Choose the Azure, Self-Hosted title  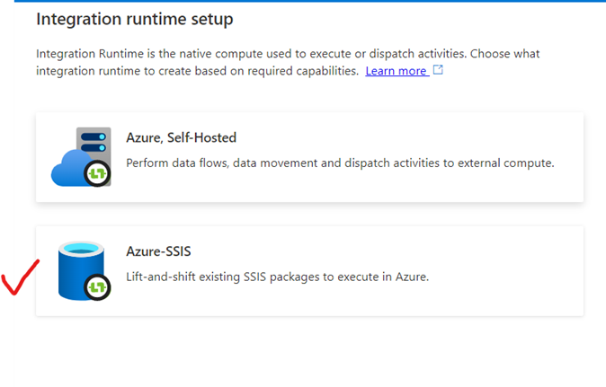click(181, 138)
